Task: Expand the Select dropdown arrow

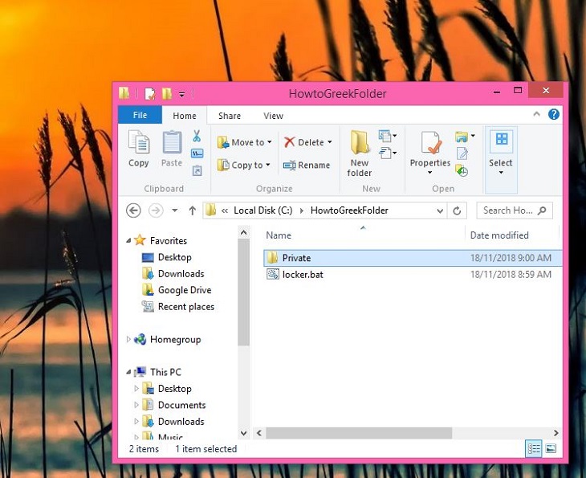Action: pos(501,173)
